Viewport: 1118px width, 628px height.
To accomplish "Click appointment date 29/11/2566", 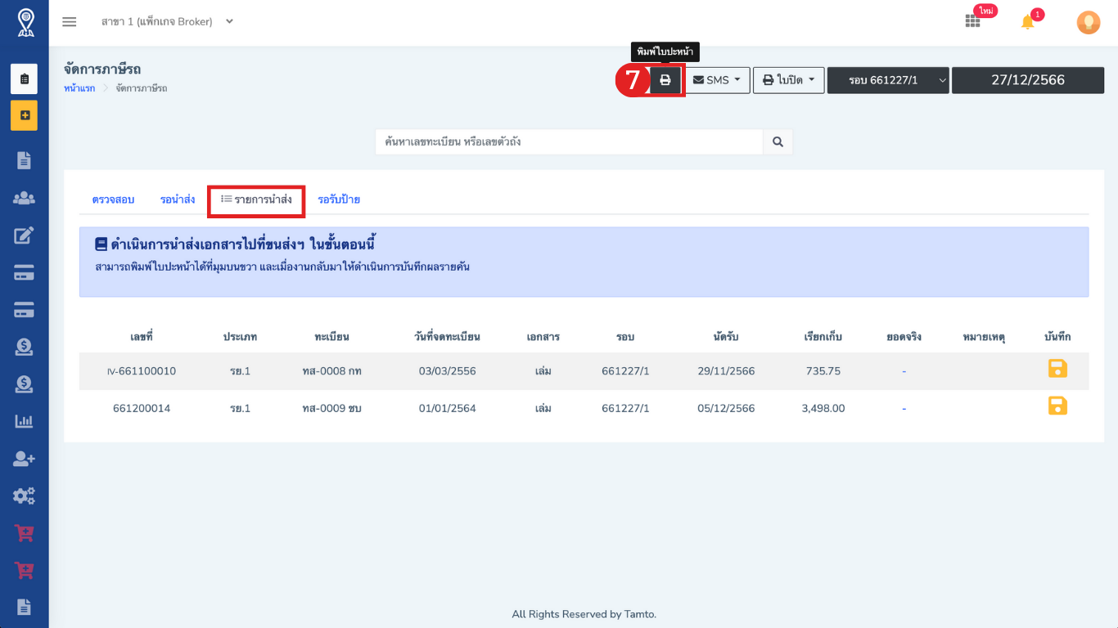I will (x=726, y=371).
